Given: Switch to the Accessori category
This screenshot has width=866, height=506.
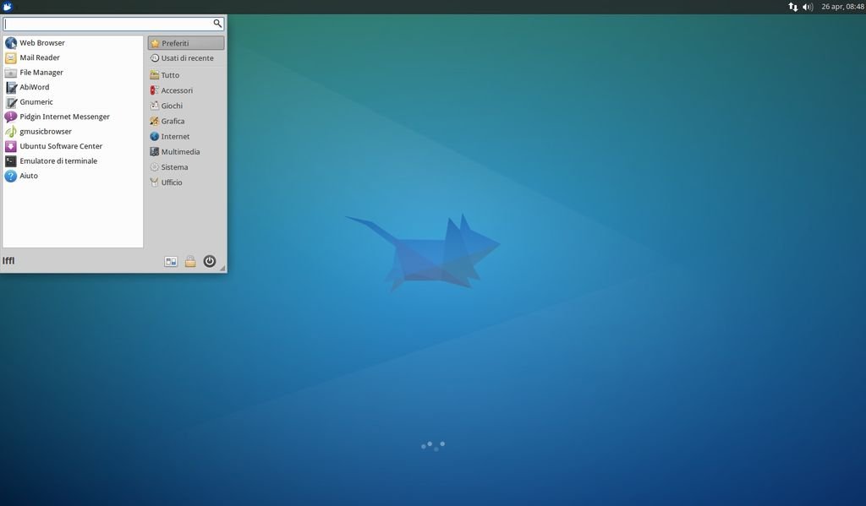Looking at the screenshot, I should tap(177, 90).
